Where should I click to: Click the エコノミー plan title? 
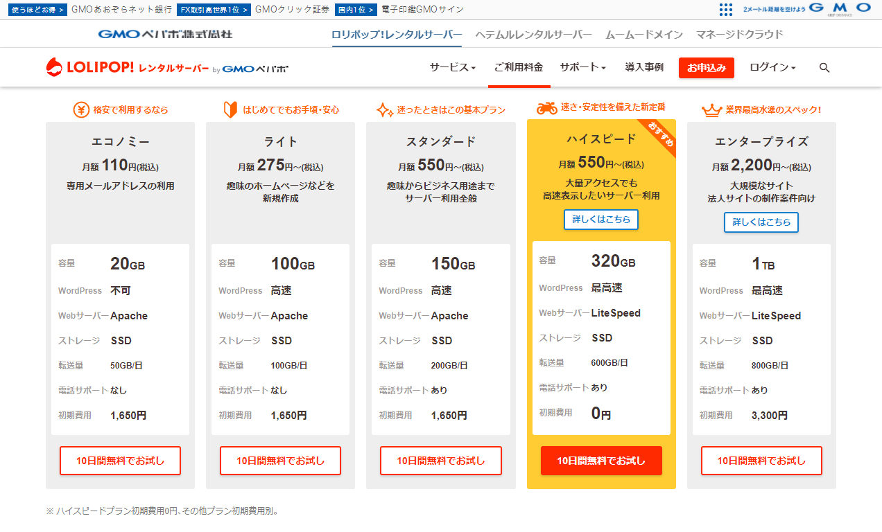(x=120, y=141)
